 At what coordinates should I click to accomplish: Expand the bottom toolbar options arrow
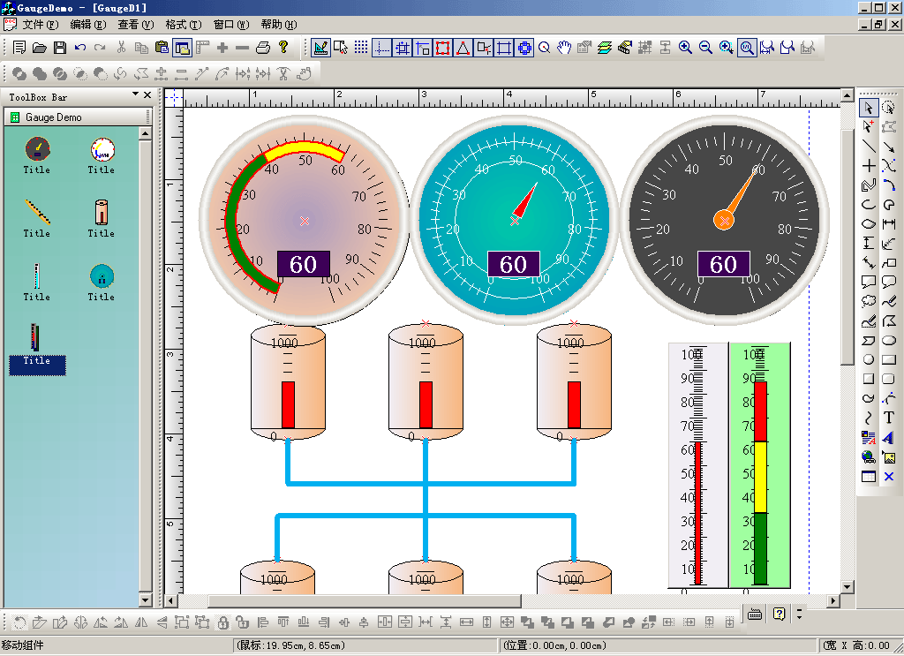click(x=799, y=614)
